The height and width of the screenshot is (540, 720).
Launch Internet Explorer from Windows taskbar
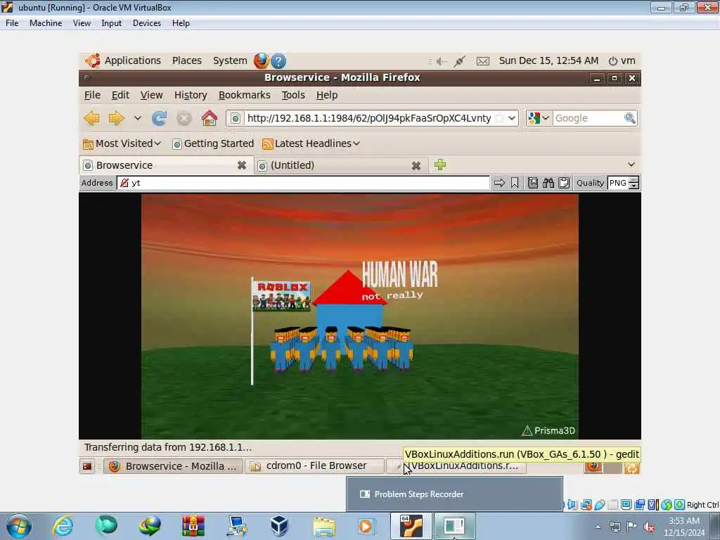[x=63, y=526]
